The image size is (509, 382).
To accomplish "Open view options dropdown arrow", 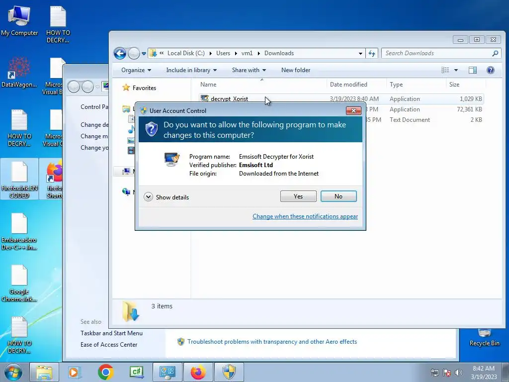I will [456, 70].
